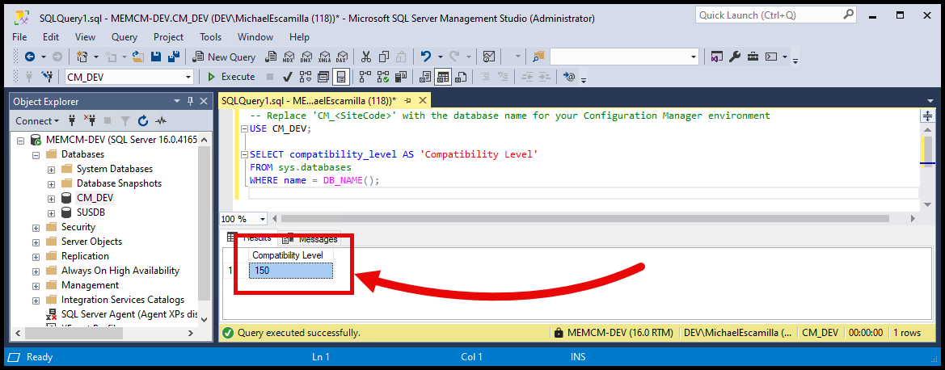Open a Database Engine Query from the toolbar
The width and height of the screenshot is (945, 370).
pyautogui.click(x=271, y=57)
